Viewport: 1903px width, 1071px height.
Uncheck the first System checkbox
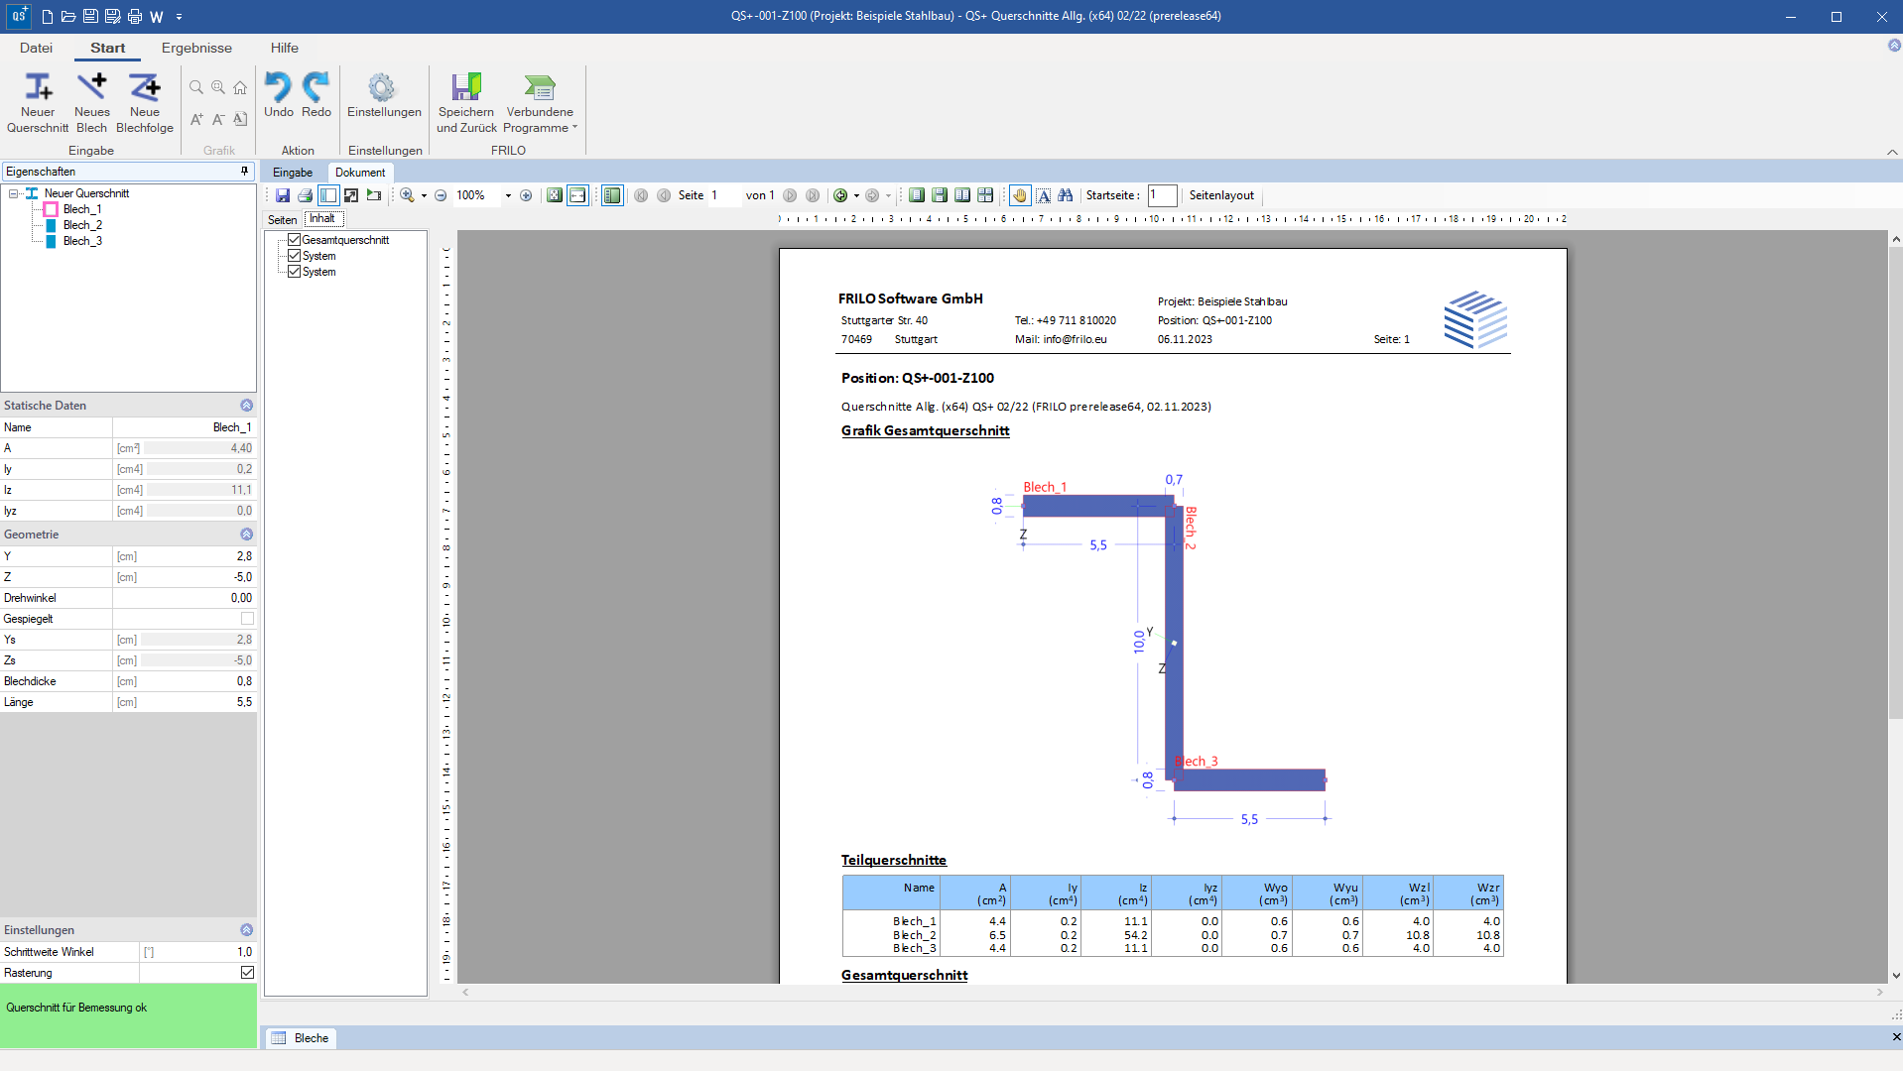(x=294, y=256)
